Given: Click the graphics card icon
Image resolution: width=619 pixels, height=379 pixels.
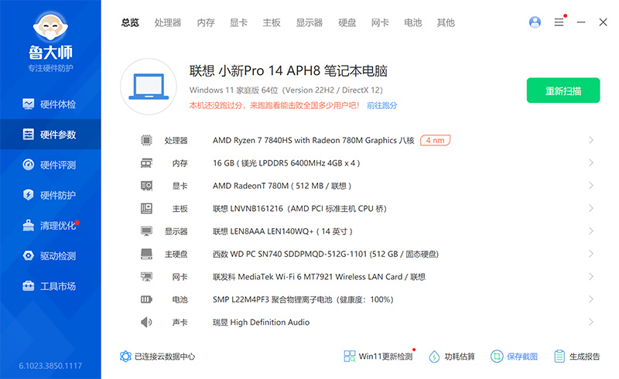Looking at the screenshot, I should coord(146,186).
